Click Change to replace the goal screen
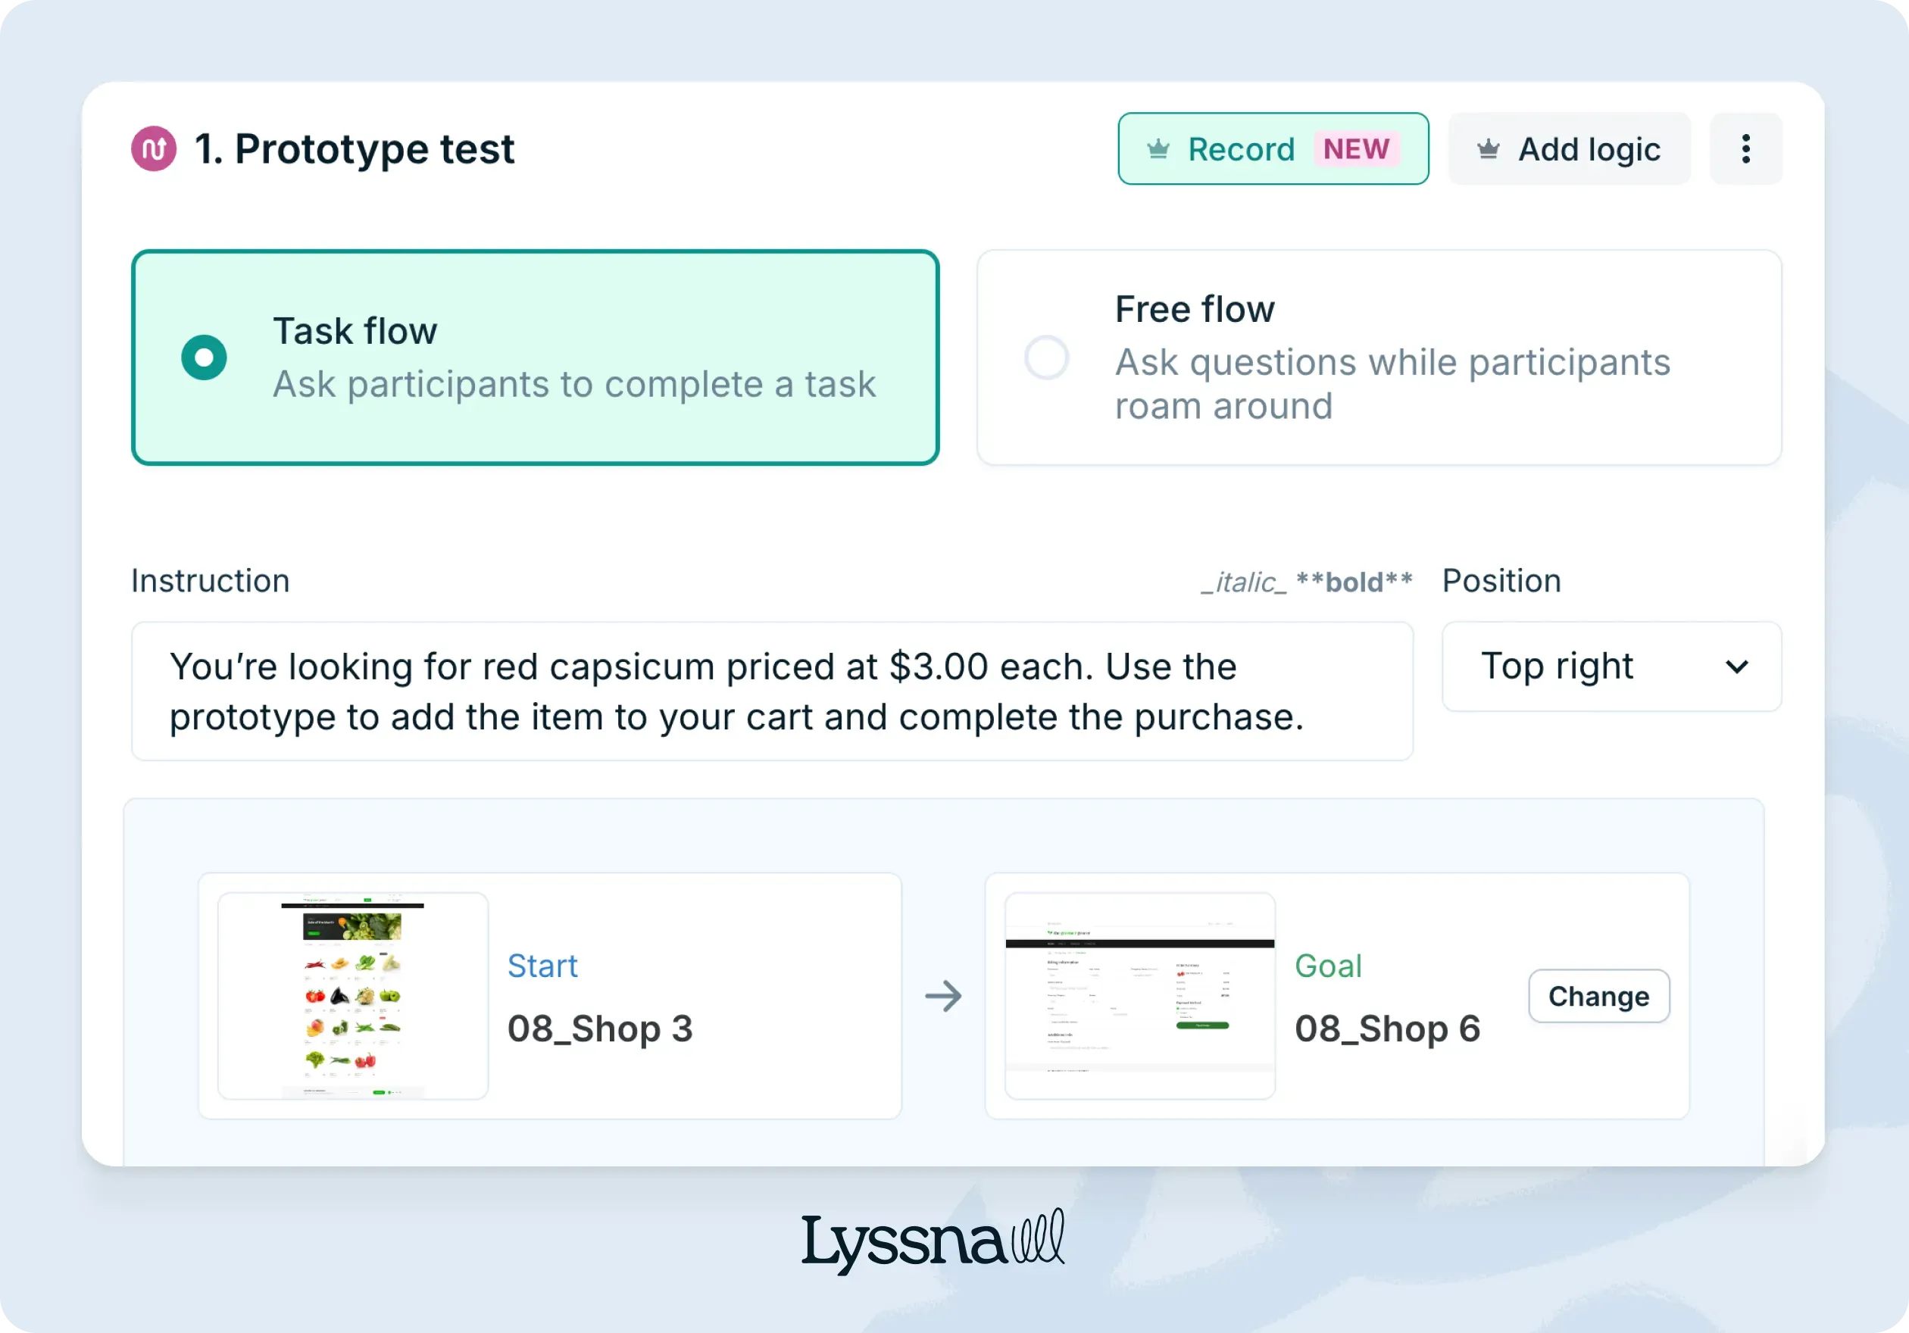 tap(1598, 996)
